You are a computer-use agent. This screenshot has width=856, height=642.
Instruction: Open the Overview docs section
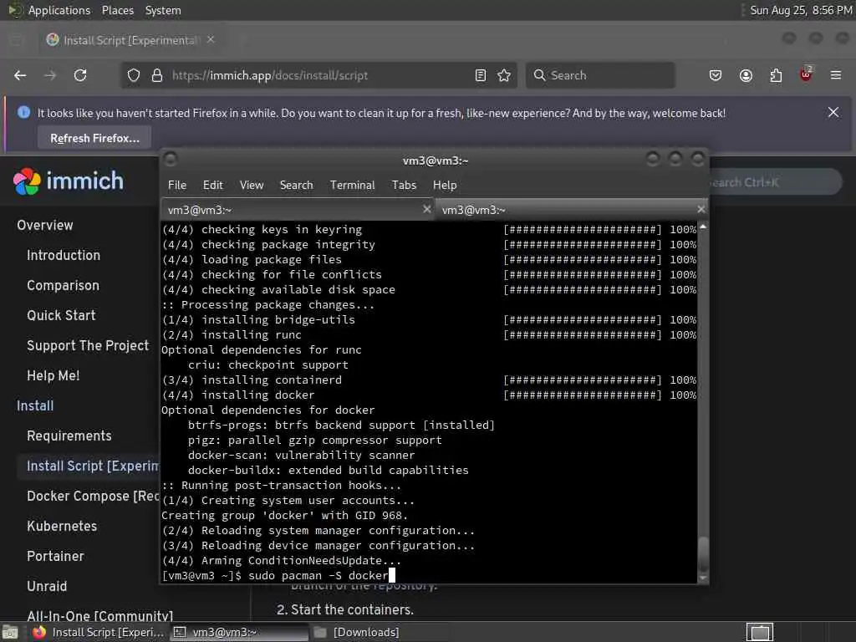(x=45, y=225)
